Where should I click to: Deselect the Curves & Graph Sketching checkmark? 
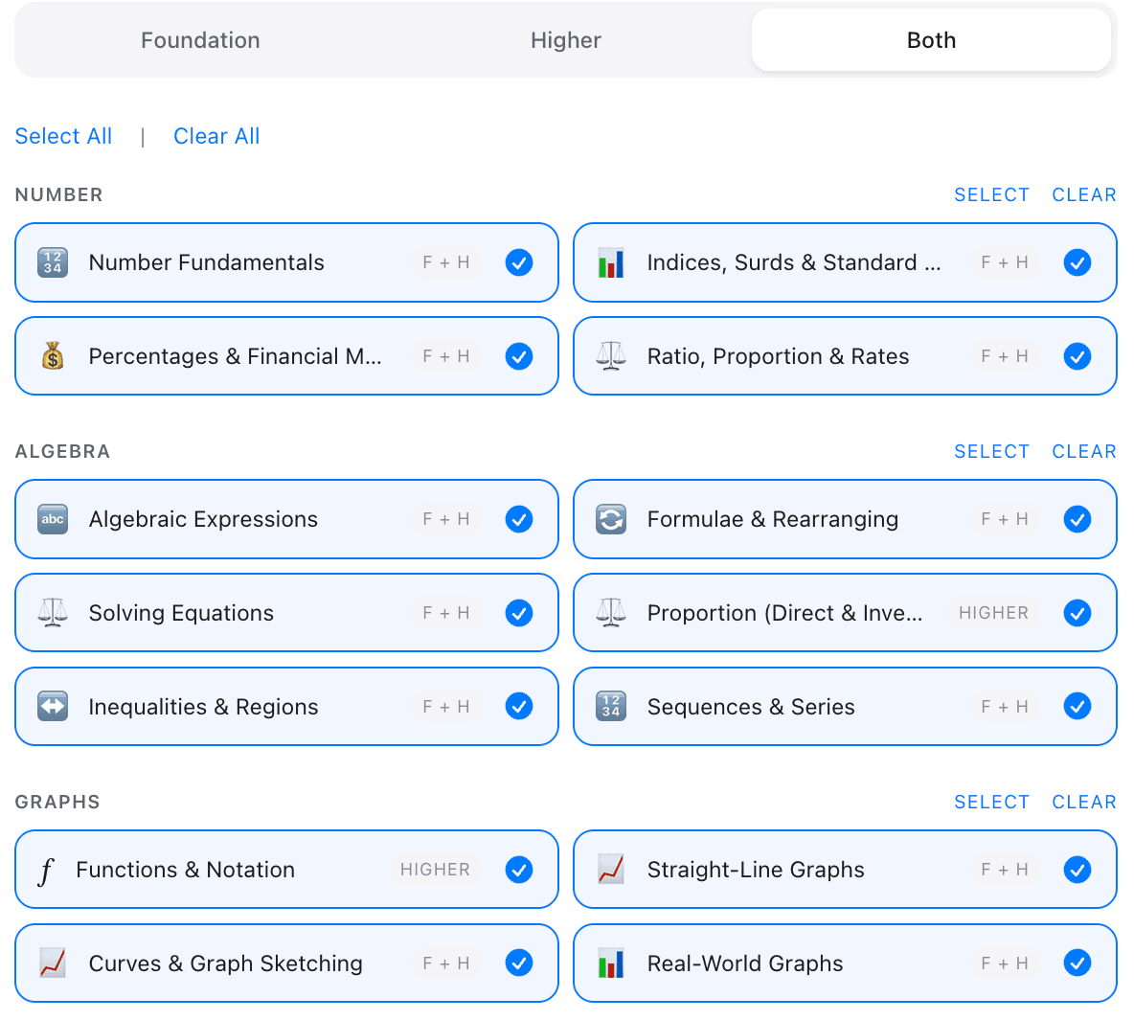(x=519, y=963)
